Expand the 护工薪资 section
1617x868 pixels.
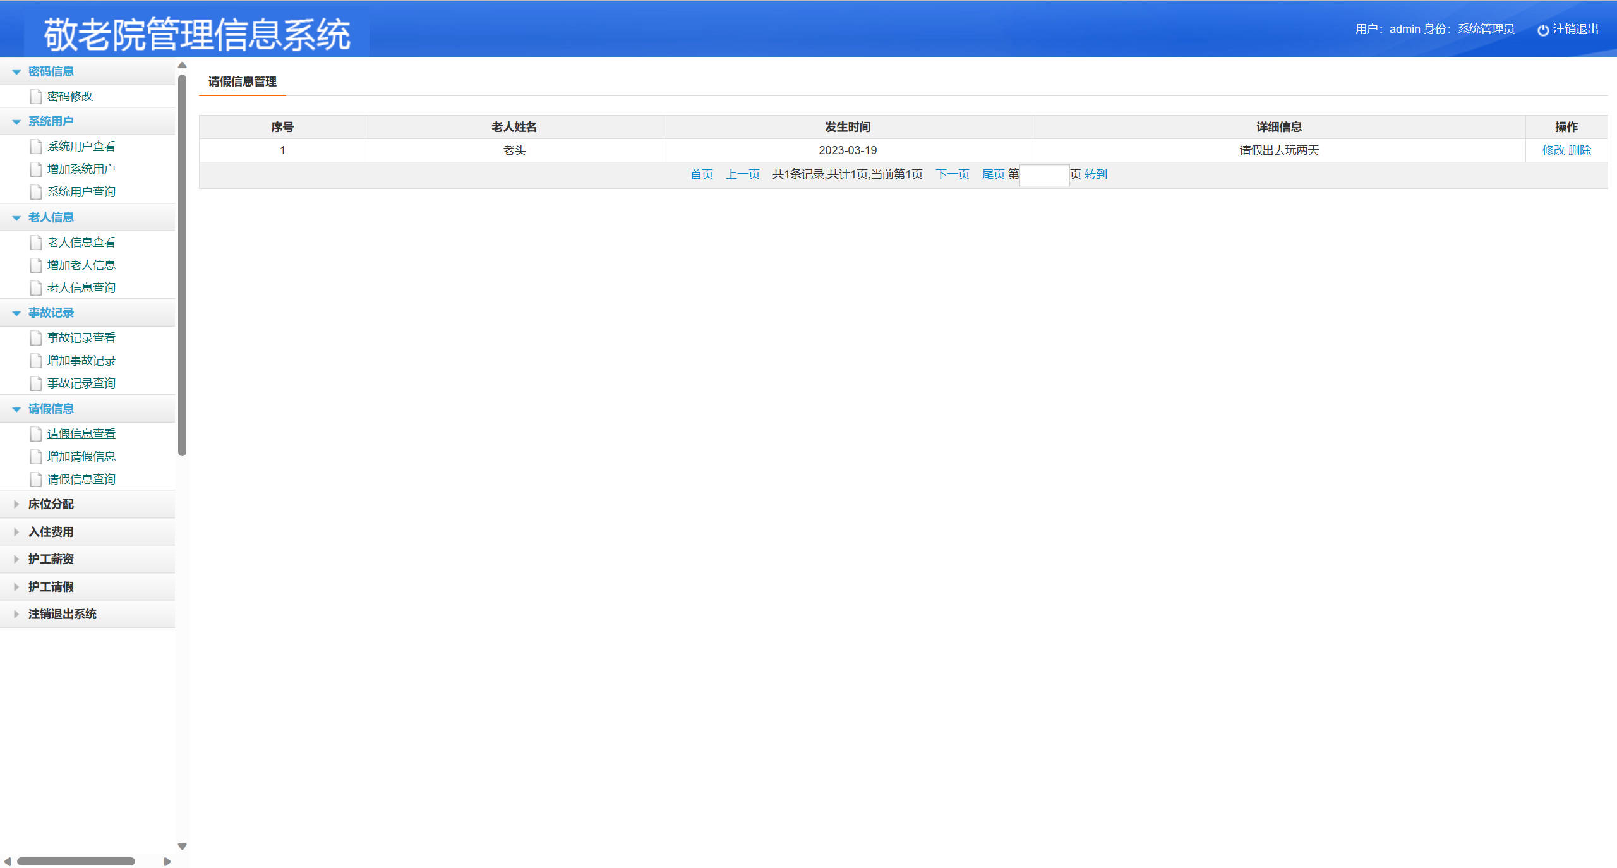(51, 559)
